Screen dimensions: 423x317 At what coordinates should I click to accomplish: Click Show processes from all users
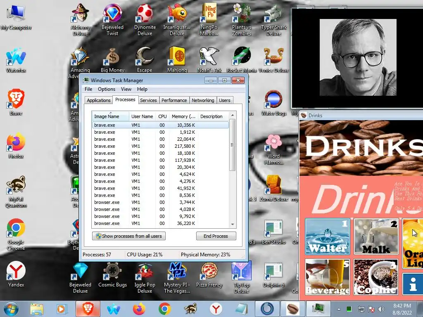129,236
